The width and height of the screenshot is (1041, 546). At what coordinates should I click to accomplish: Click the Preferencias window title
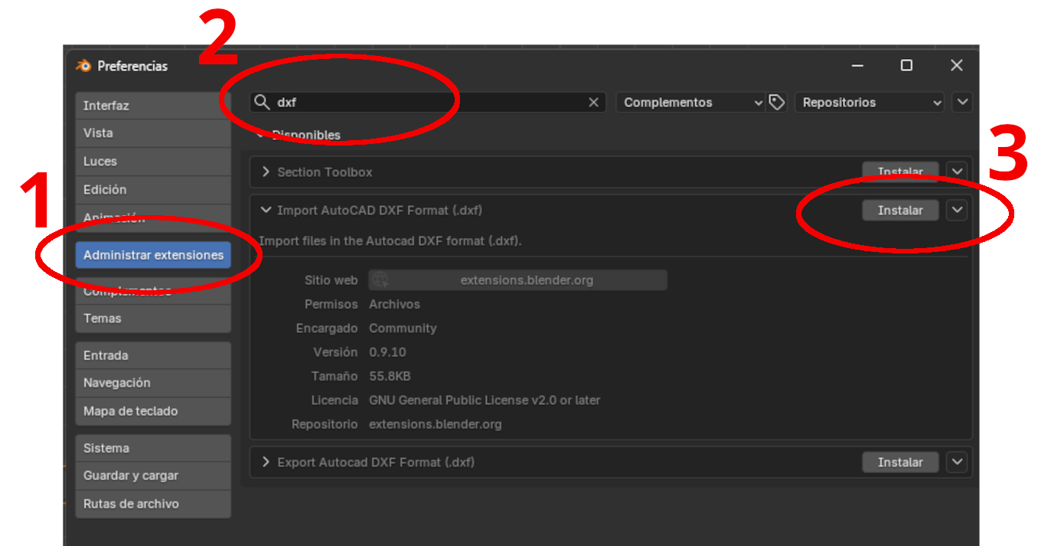(132, 66)
